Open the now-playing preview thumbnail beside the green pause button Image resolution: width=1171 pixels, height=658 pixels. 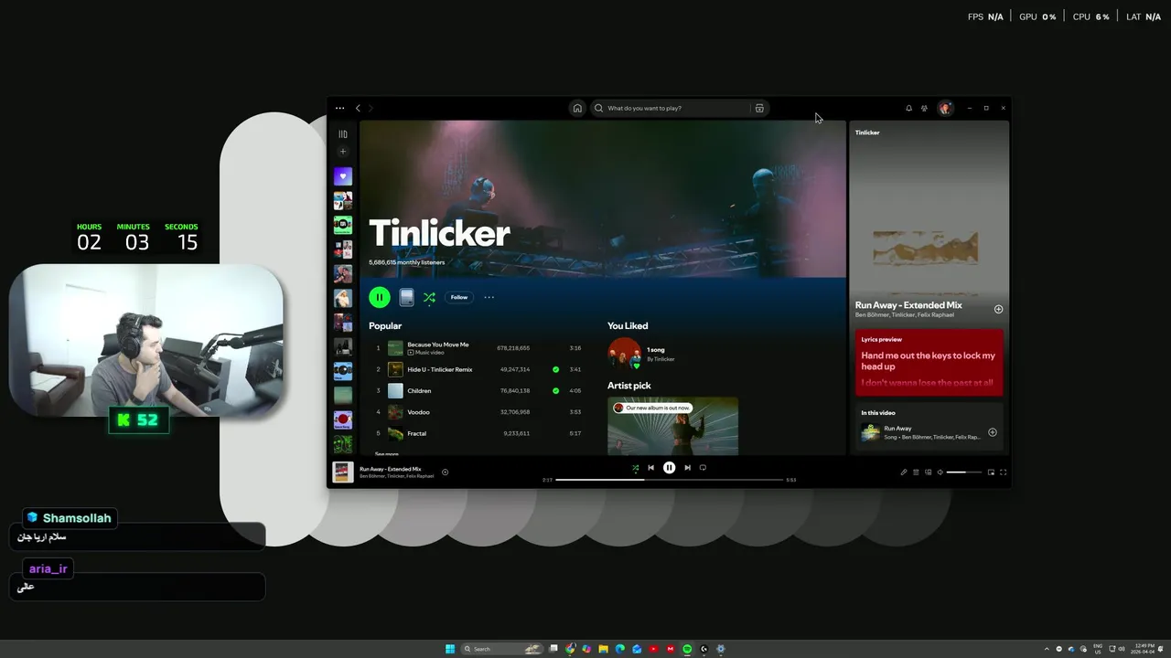point(406,297)
